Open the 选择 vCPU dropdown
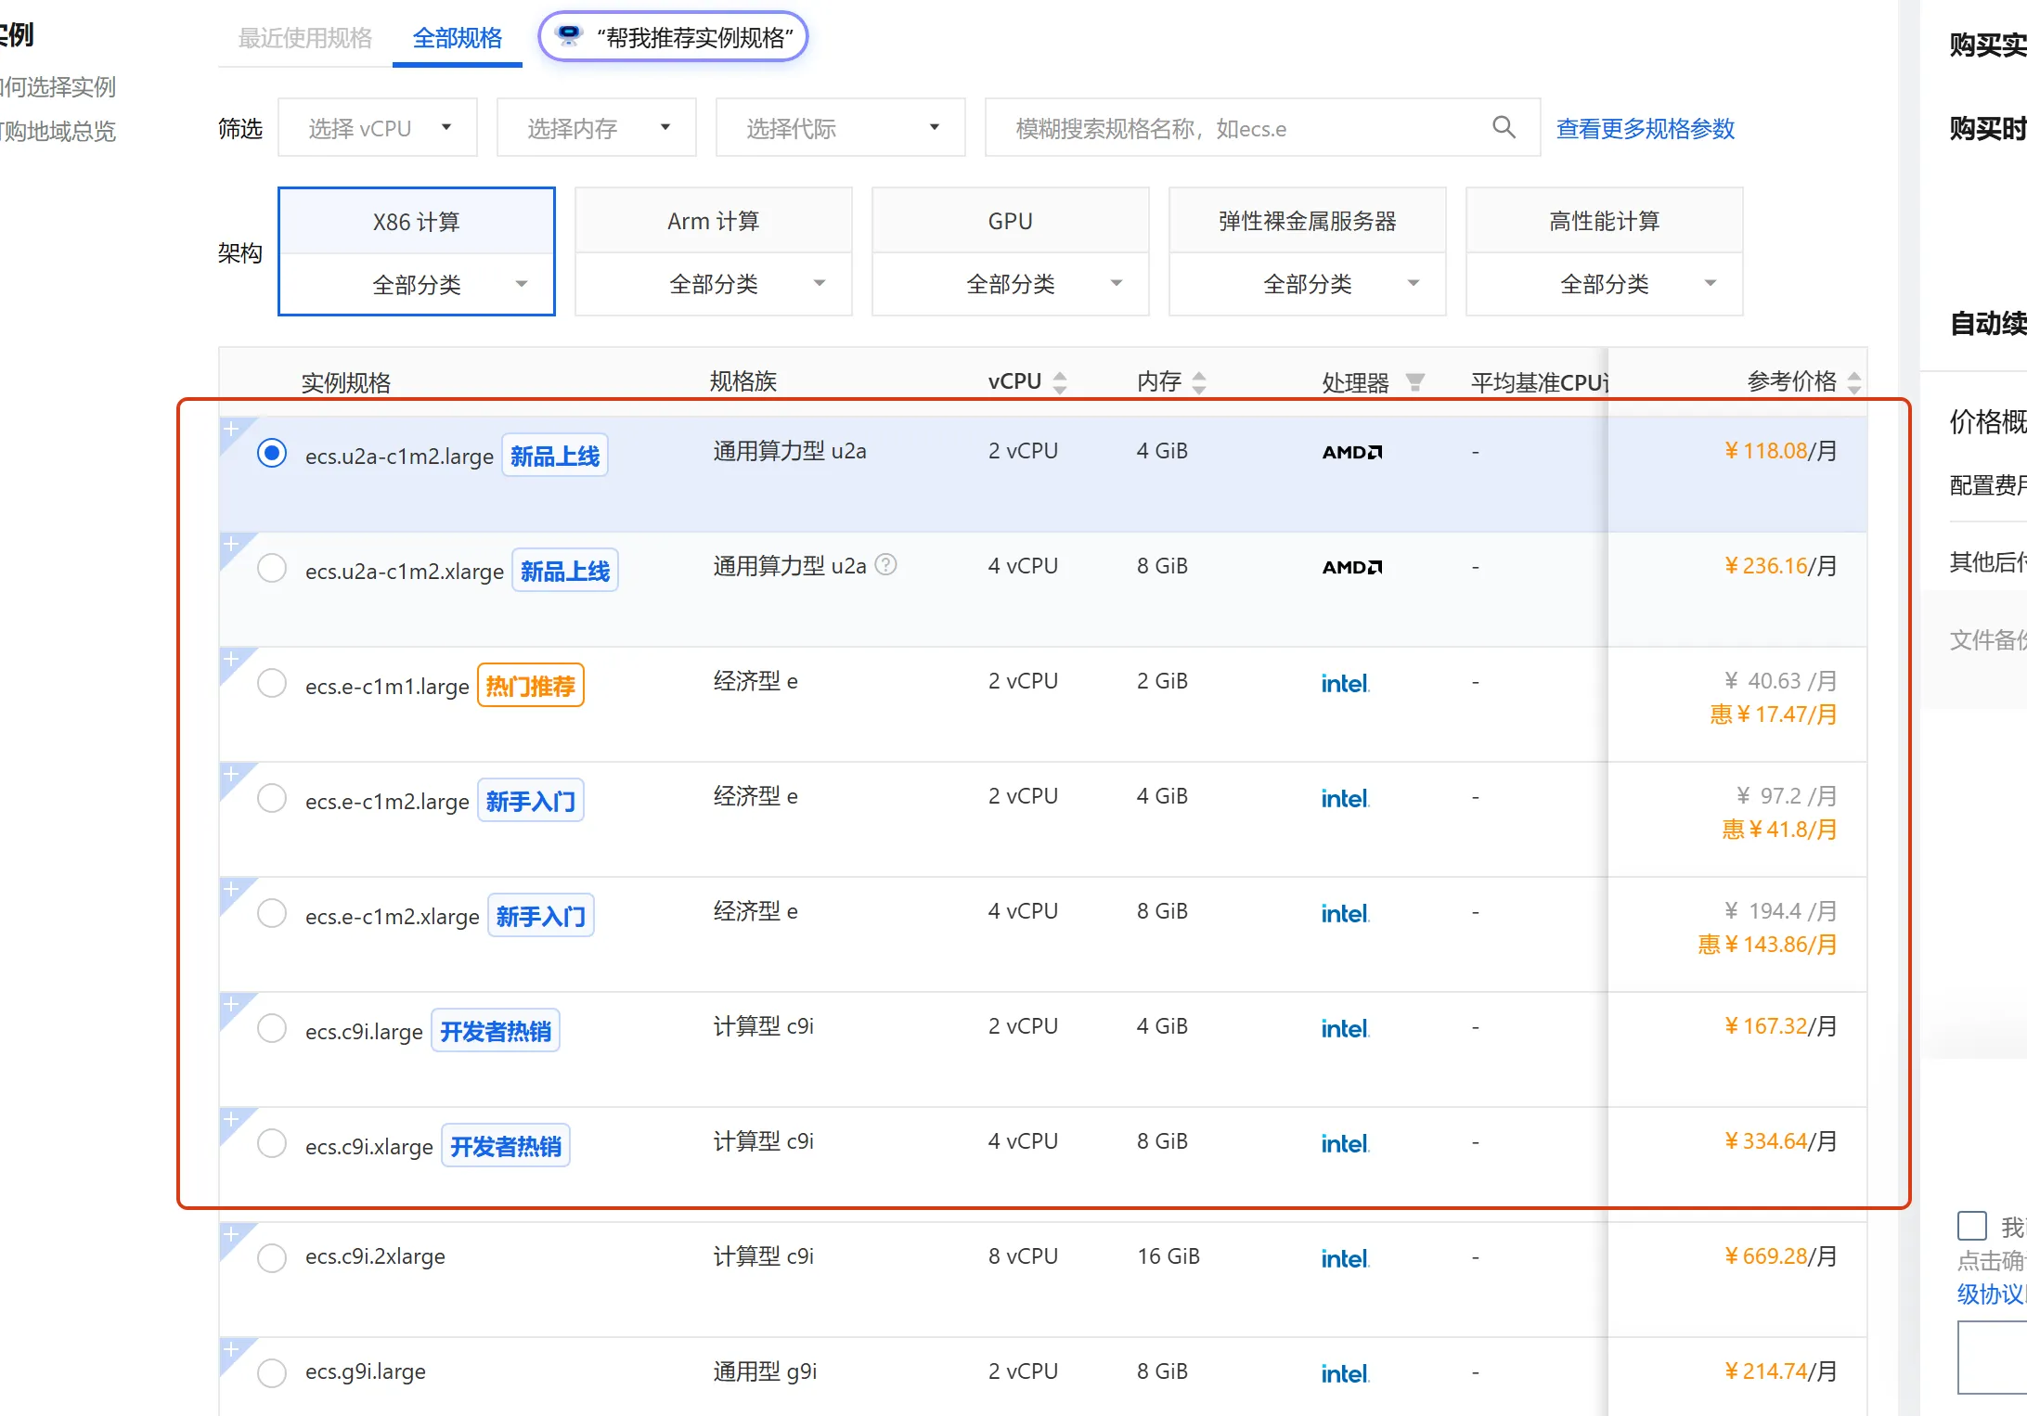This screenshot has height=1416, width=2027. click(378, 128)
